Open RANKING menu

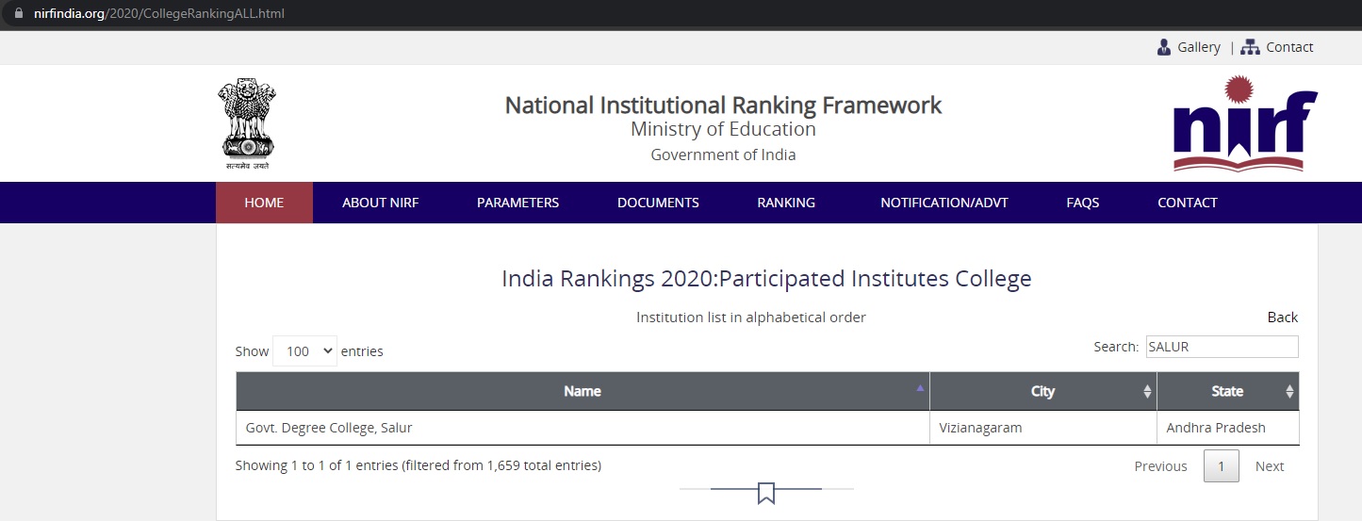pyautogui.click(x=786, y=203)
